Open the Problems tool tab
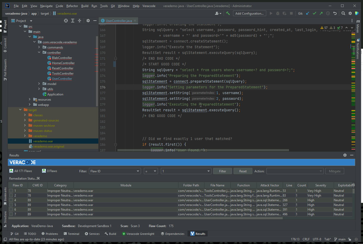This screenshot has width=363, height=244. click(x=50, y=234)
